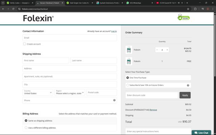
Task: Switch to Add Single-Use Codes tab
Action: click(80, 3)
